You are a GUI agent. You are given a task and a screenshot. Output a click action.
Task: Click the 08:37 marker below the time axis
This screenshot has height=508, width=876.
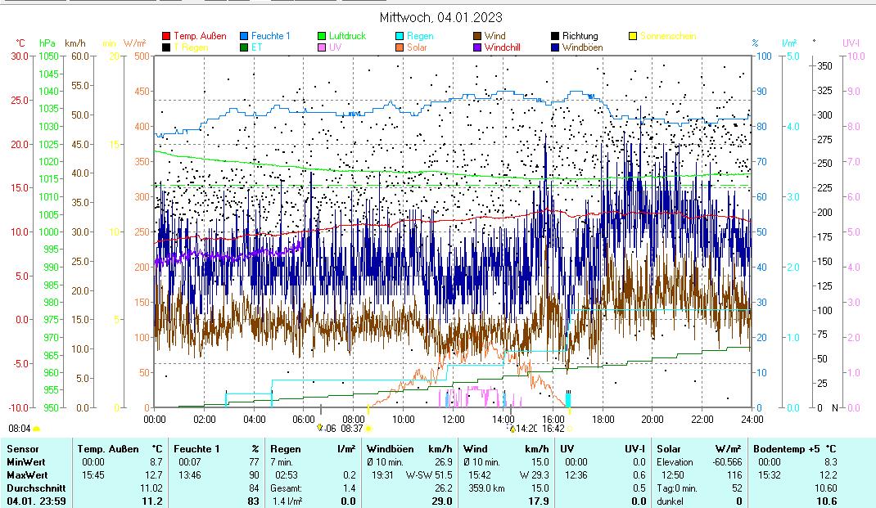[352, 428]
